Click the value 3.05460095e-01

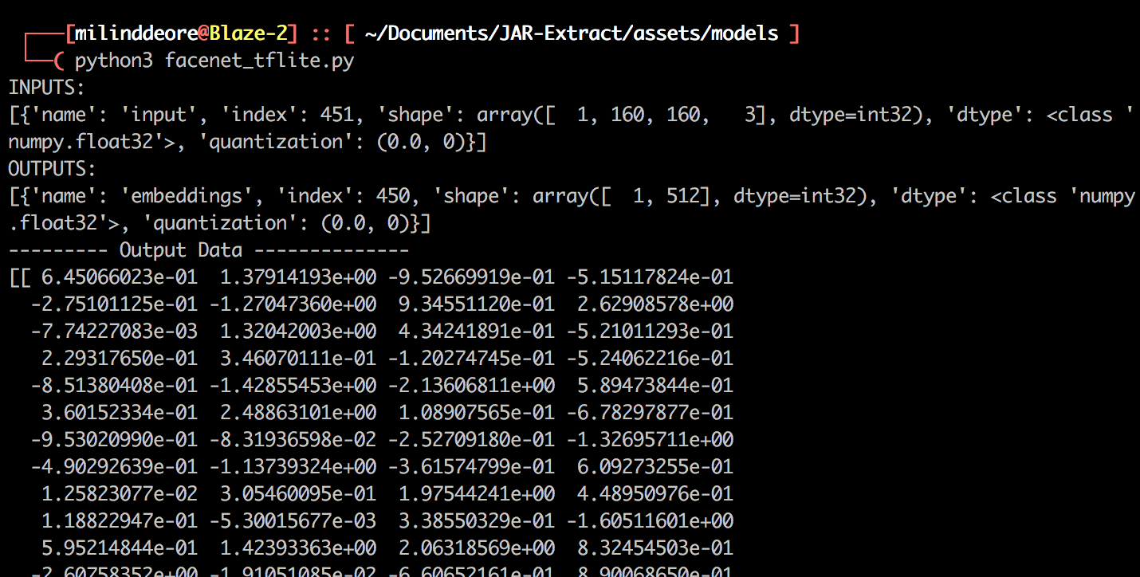298,494
